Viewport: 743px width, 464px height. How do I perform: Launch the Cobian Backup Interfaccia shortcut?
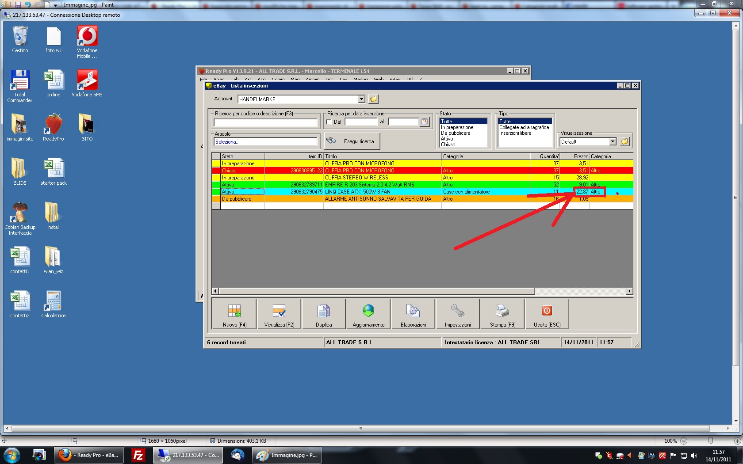tap(20, 218)
